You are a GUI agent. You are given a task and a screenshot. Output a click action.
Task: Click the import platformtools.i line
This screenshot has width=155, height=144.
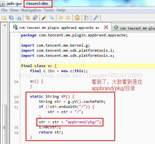click(x=67, y=50)
